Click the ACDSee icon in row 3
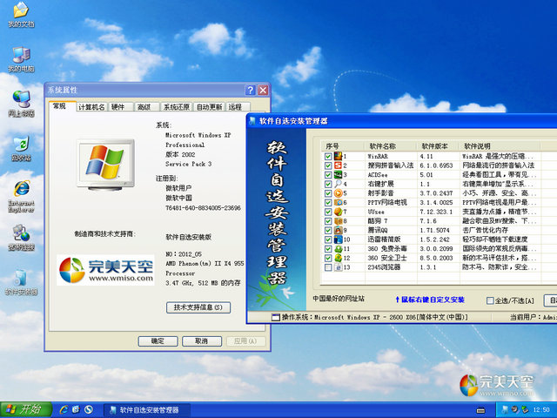Screen dimensions: 557x418 [x=338, y=174]
